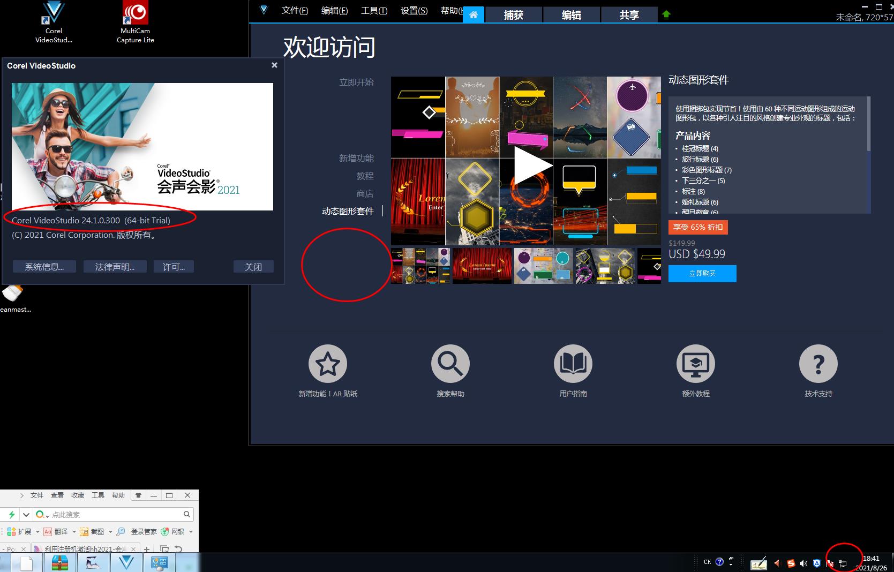
Task: Click the control panel icon in taskbar
Action: [160, 563]
